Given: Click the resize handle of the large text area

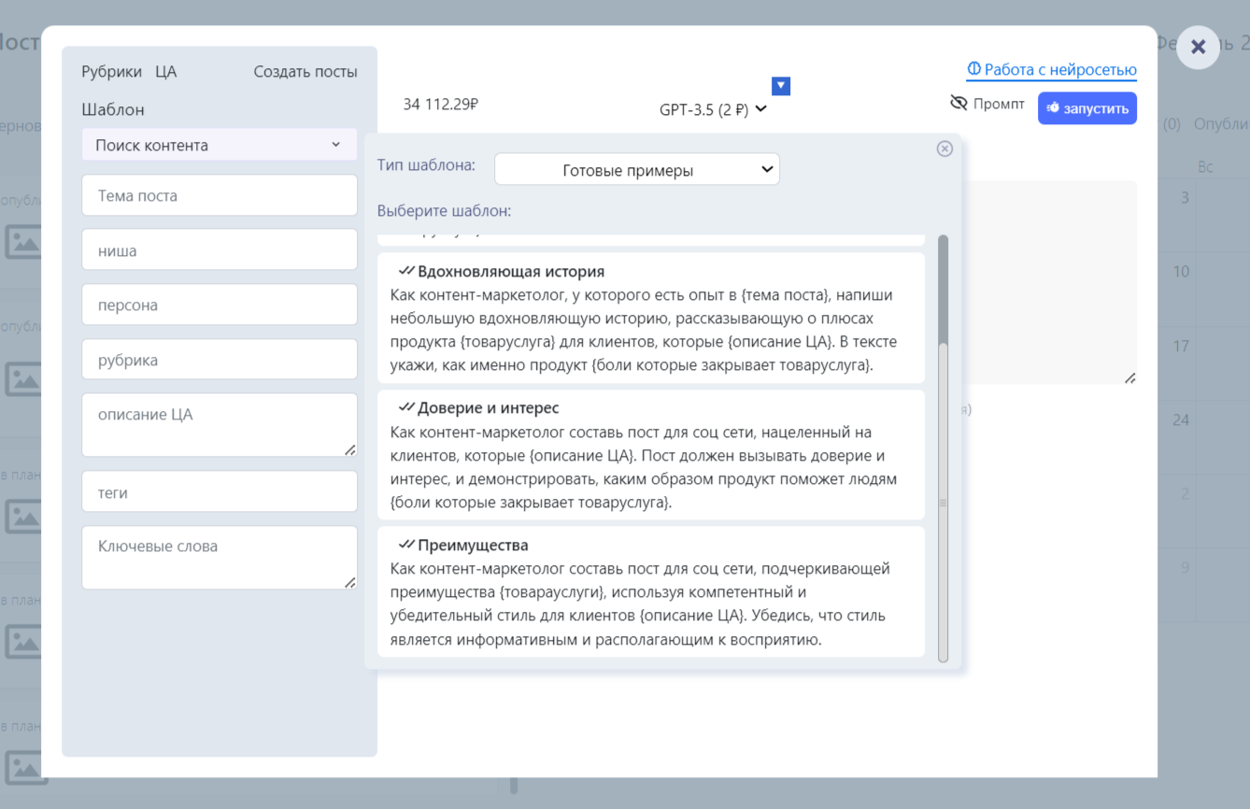Looking at the screenshot, I should (1129, 377).
